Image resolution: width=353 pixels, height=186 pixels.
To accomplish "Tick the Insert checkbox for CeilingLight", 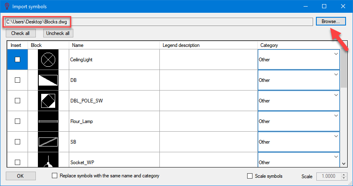I will (x=17, y=60).
